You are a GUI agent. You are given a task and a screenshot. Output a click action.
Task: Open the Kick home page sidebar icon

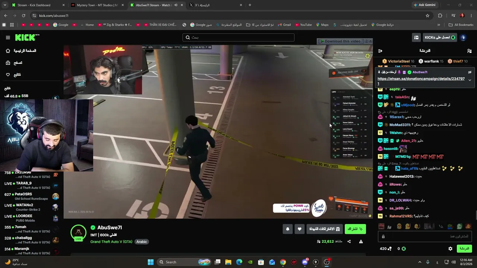click(8, 51)
